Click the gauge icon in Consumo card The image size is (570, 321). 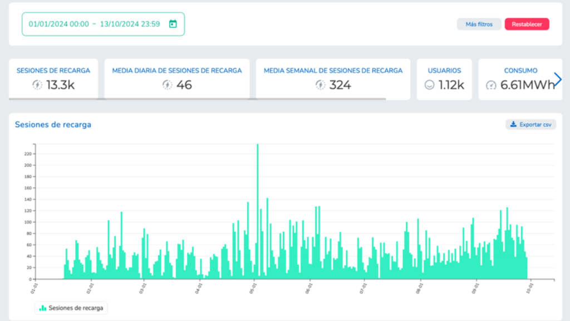tap(490, 85)
